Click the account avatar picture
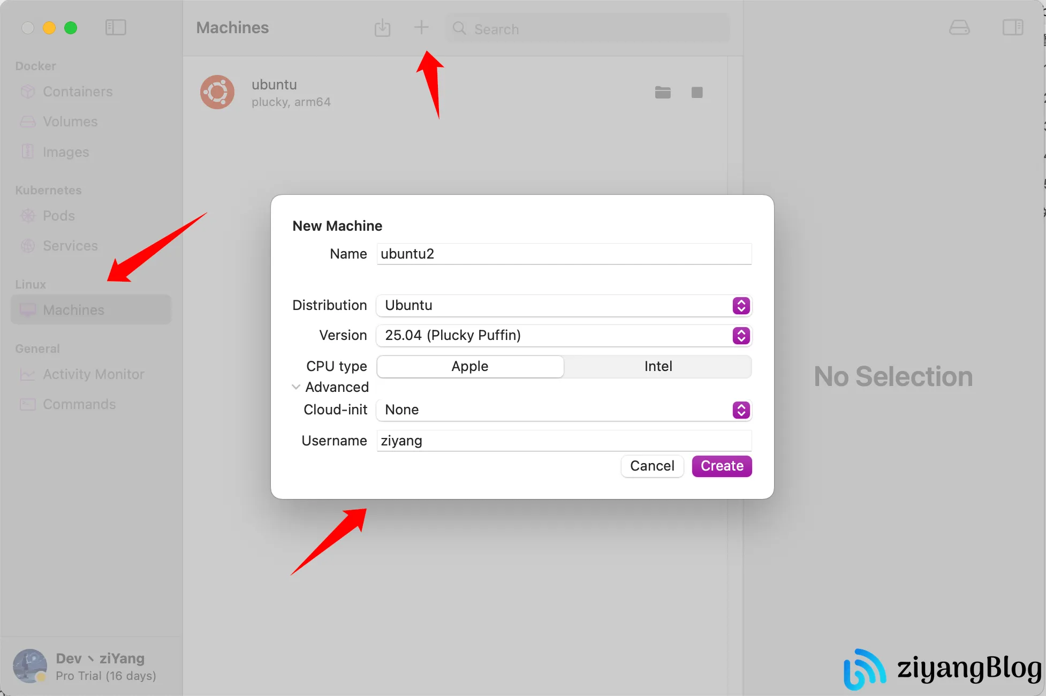 pyautogui.click(x=30, y=666)
